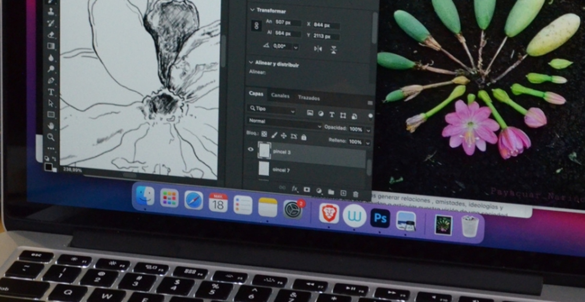Click the flip horizontal icon in Transformar

[318, 49]
